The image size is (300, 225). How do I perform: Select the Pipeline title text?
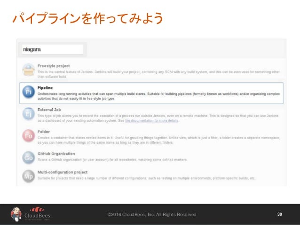(45, 88)
